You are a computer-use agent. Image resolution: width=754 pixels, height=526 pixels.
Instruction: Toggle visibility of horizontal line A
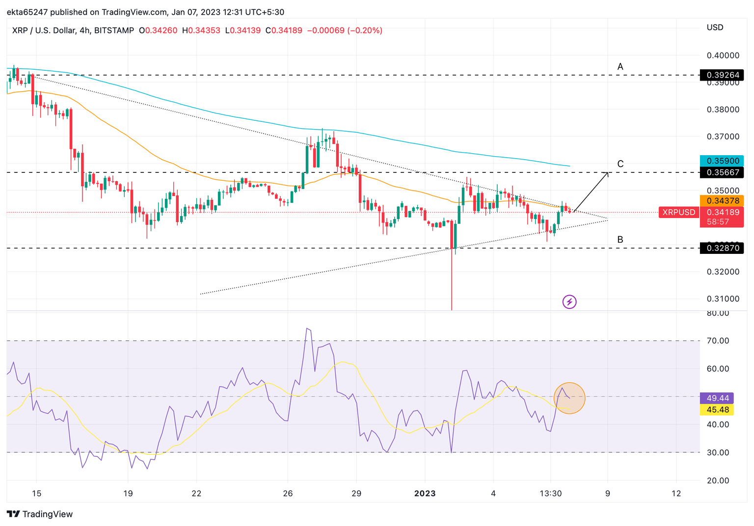point(620,66)
